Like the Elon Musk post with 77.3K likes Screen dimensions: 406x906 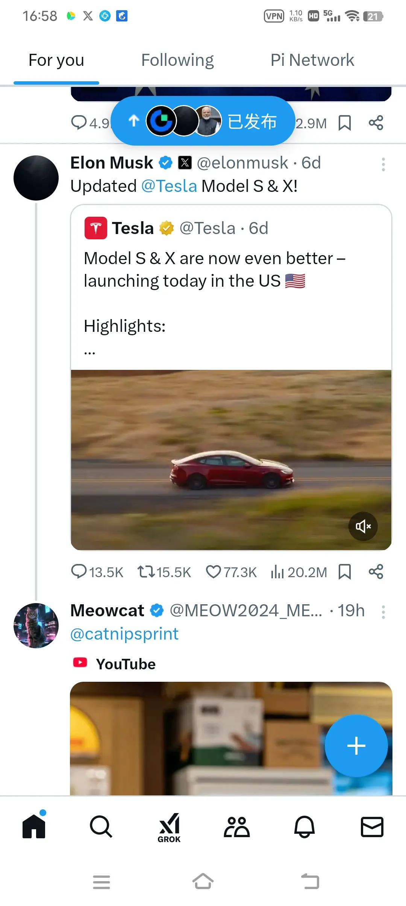coord(231,572)
